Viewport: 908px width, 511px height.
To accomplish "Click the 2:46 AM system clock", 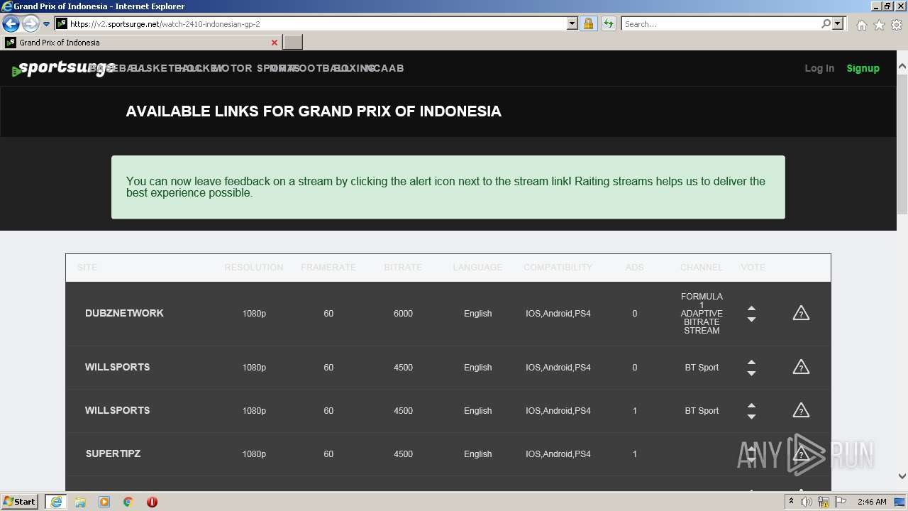I will click(872, 502).
